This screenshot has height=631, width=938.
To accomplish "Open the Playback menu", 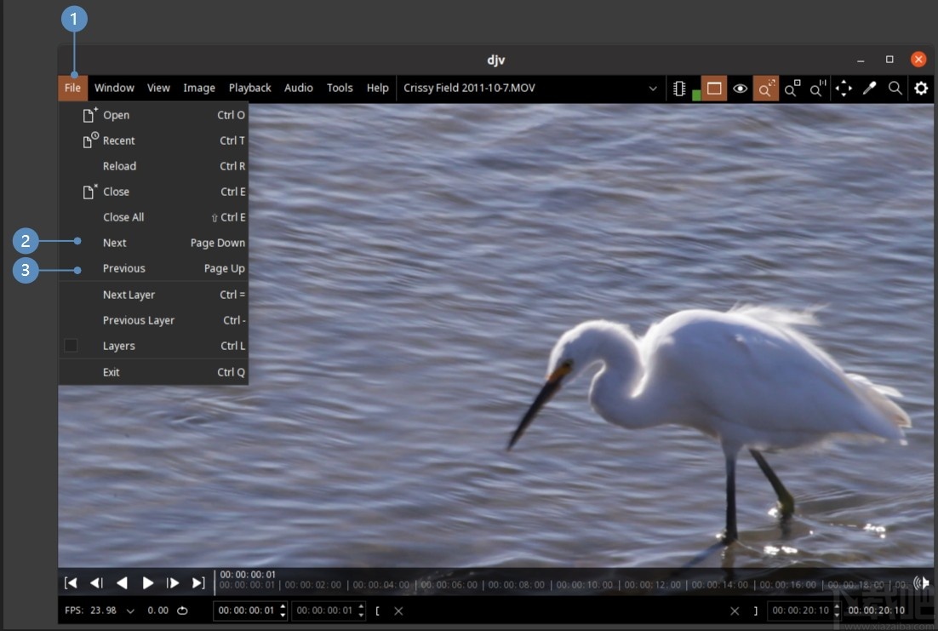I will click(249, 88).
